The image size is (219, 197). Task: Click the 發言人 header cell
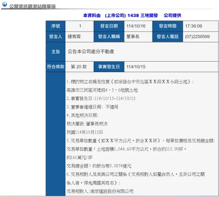(x=56, y=37)
